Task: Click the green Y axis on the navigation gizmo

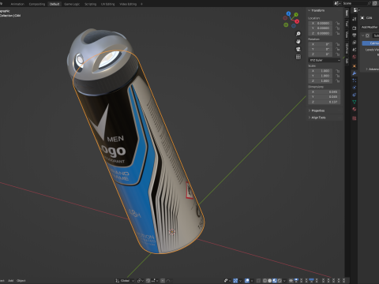Action: (x=296, y=14)
